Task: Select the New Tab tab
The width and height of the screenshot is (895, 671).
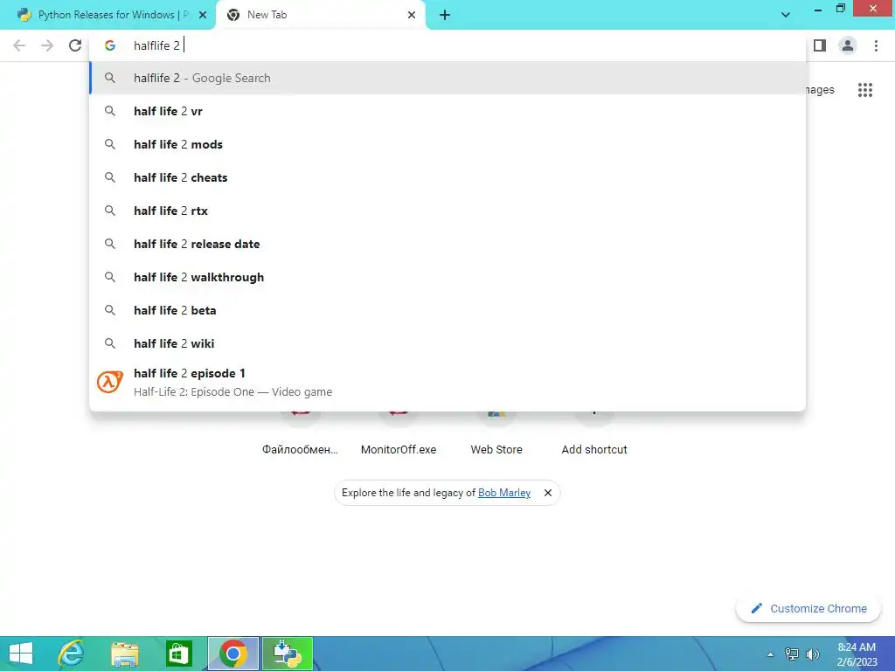Action: (321, 16)
